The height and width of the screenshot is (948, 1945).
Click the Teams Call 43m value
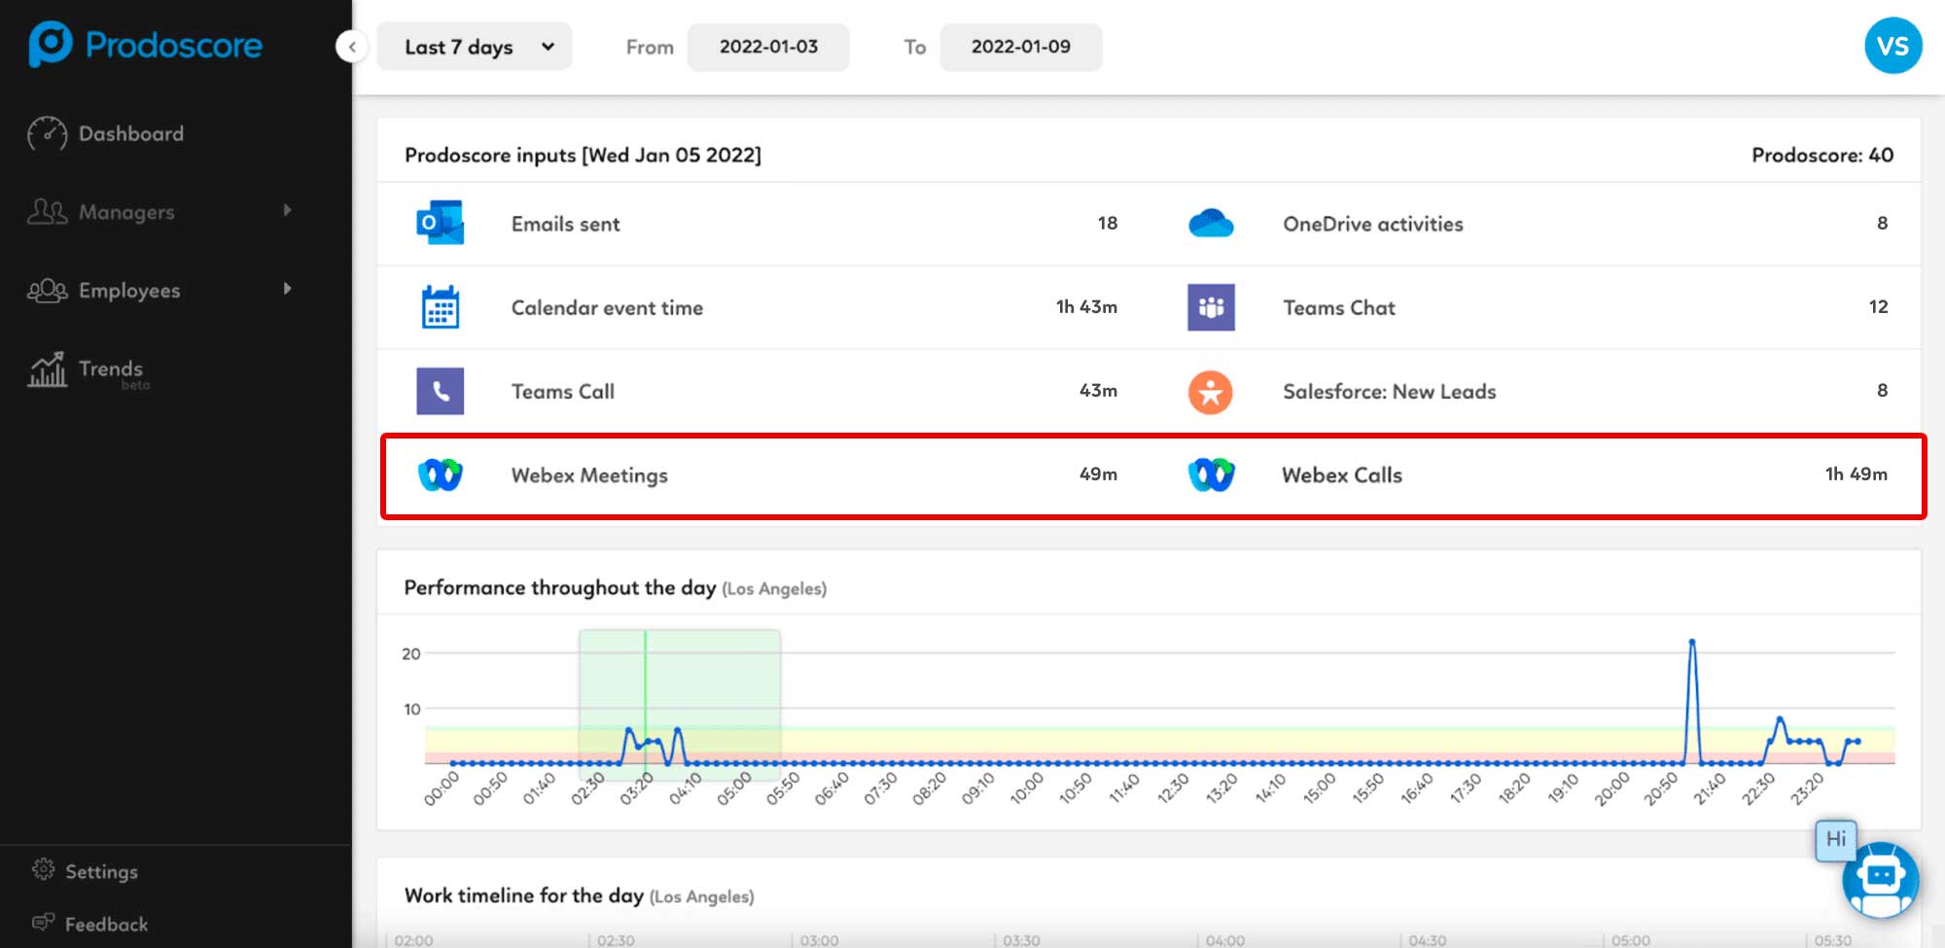pyautogui.click(x=1098, y=390)
